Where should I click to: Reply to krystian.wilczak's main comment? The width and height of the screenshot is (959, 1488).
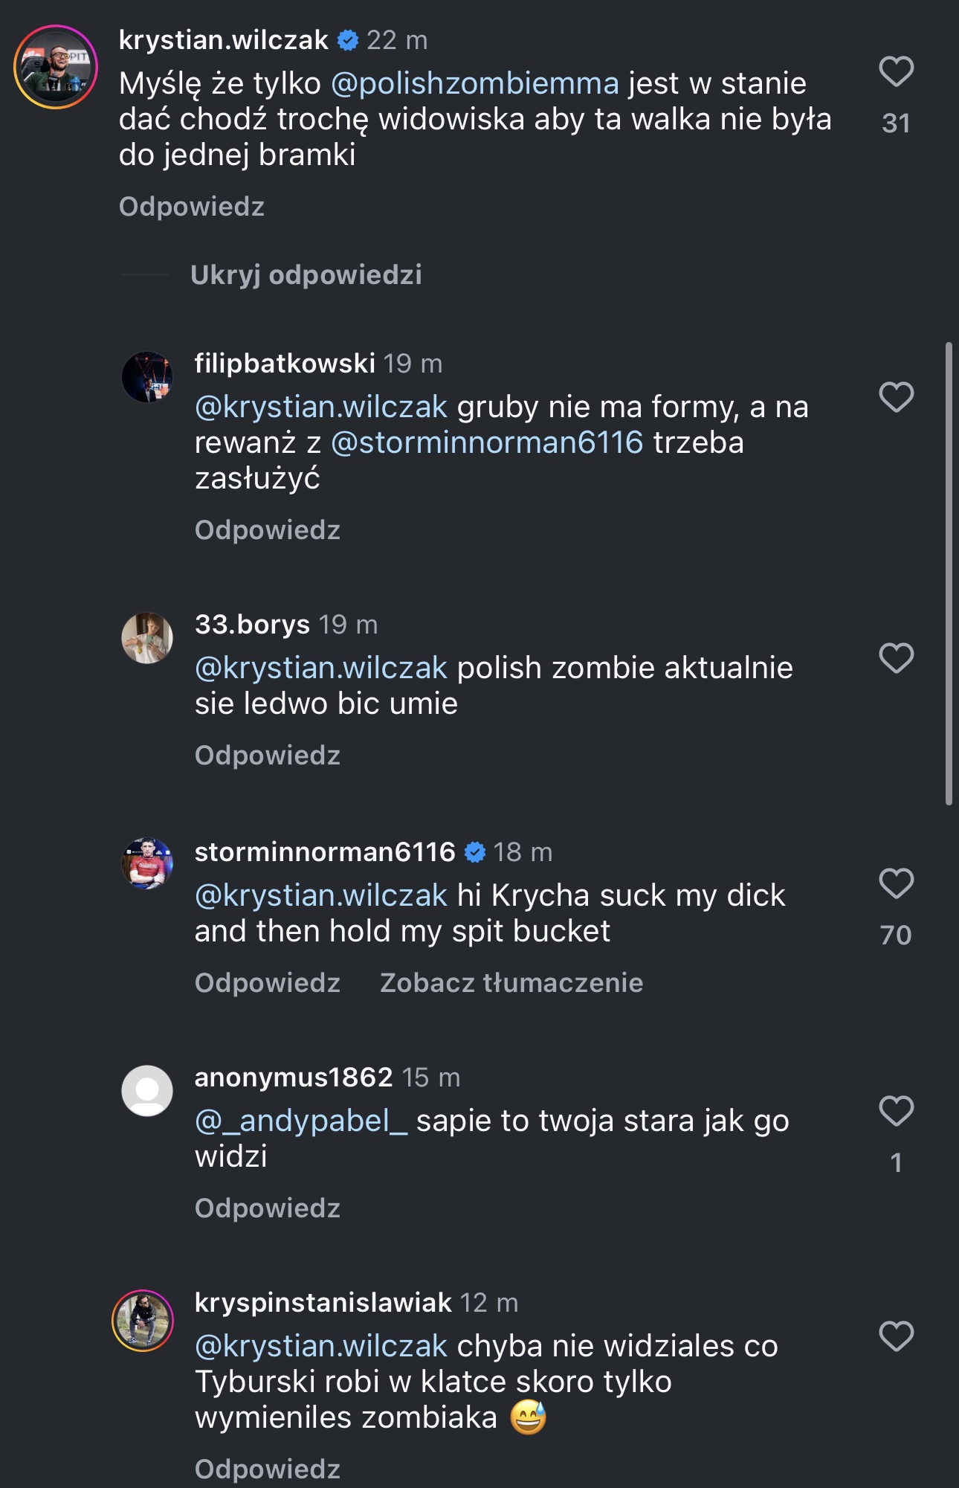click(x=192, y=207)
